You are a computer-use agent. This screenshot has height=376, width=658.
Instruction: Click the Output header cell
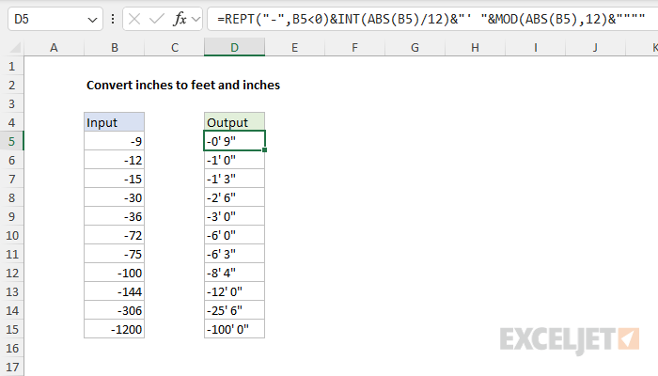coord(234,122)
